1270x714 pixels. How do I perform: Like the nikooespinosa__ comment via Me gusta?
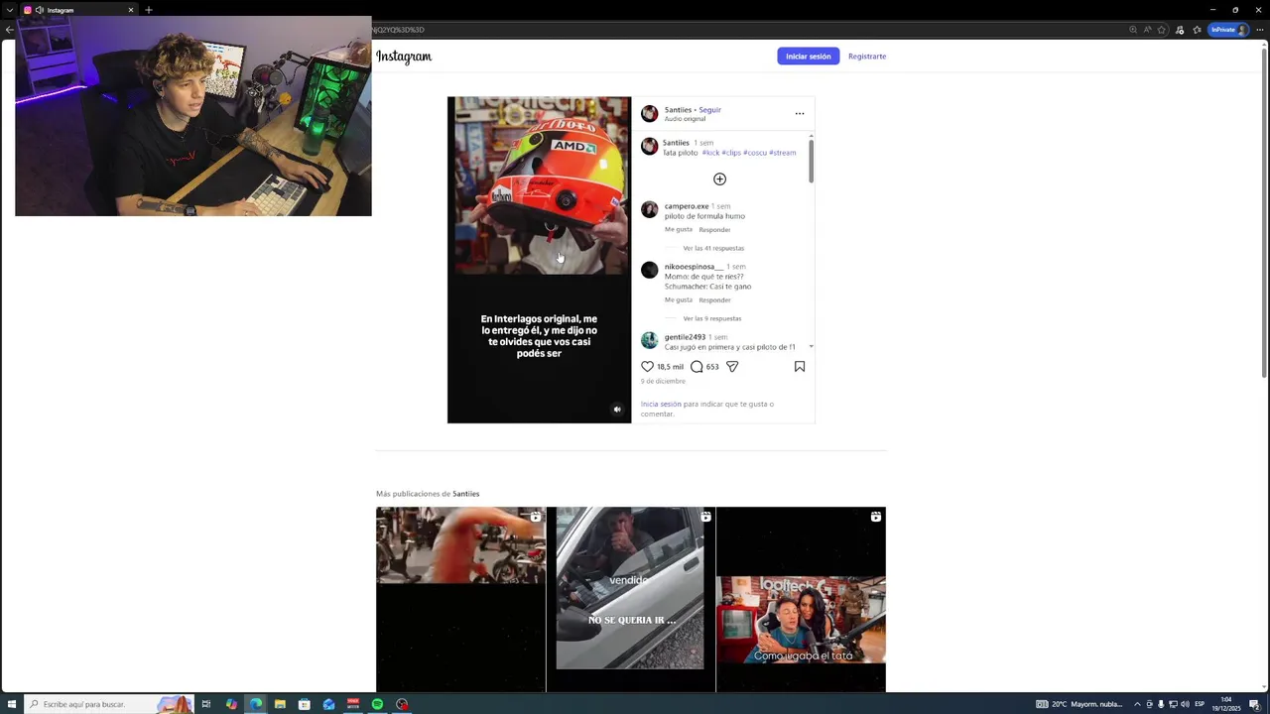click(x=679, y=299)
